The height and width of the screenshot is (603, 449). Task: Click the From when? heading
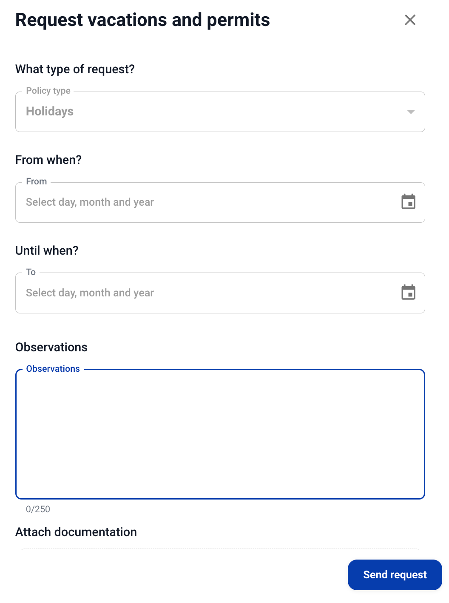[x=48, y=160]
